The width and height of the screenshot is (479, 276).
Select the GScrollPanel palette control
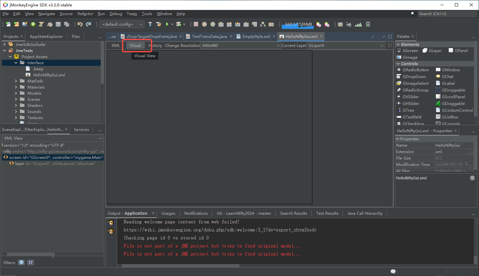(450, 97)
